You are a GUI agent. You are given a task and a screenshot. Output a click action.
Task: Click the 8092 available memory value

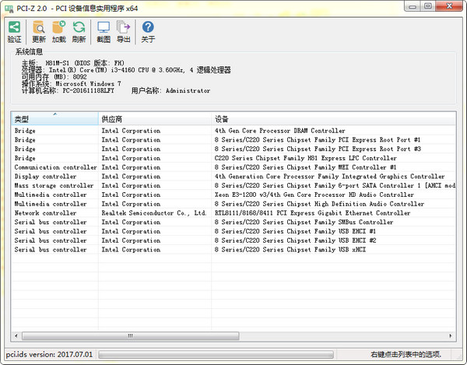point(80,77)
